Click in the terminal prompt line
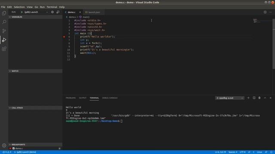Image resolution: width=275 pixels, height=154 pixels. coord(94,121)
